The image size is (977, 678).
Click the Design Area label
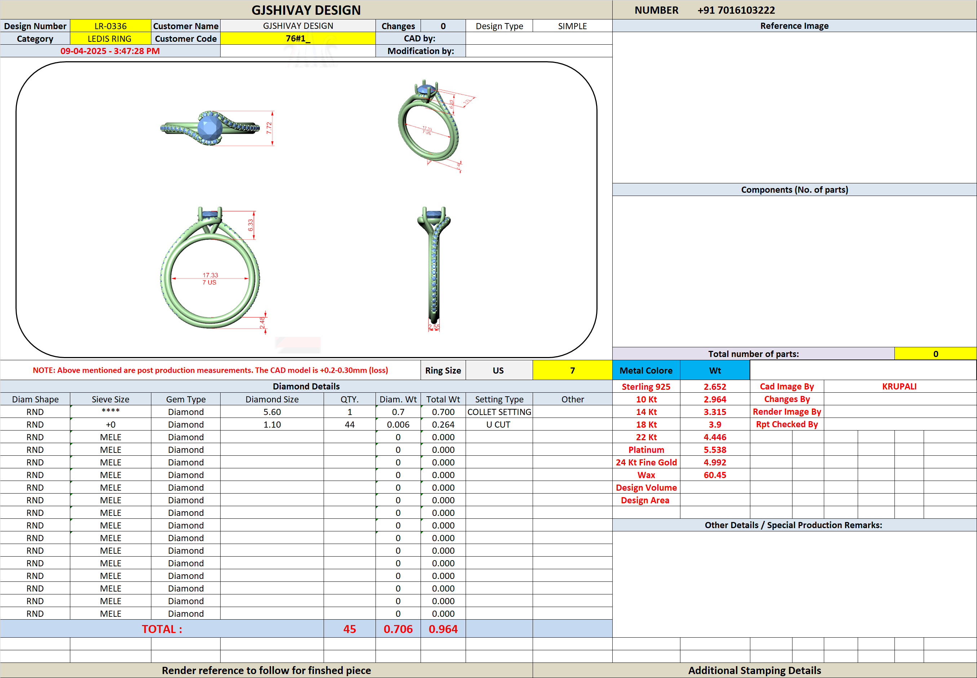pyautogui.click(x=645, y=500)
